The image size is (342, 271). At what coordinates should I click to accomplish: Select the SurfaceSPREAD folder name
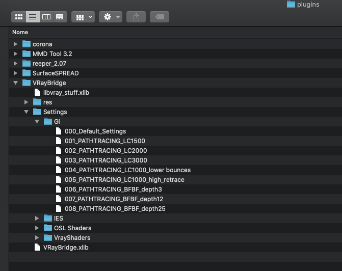point(56,73)
